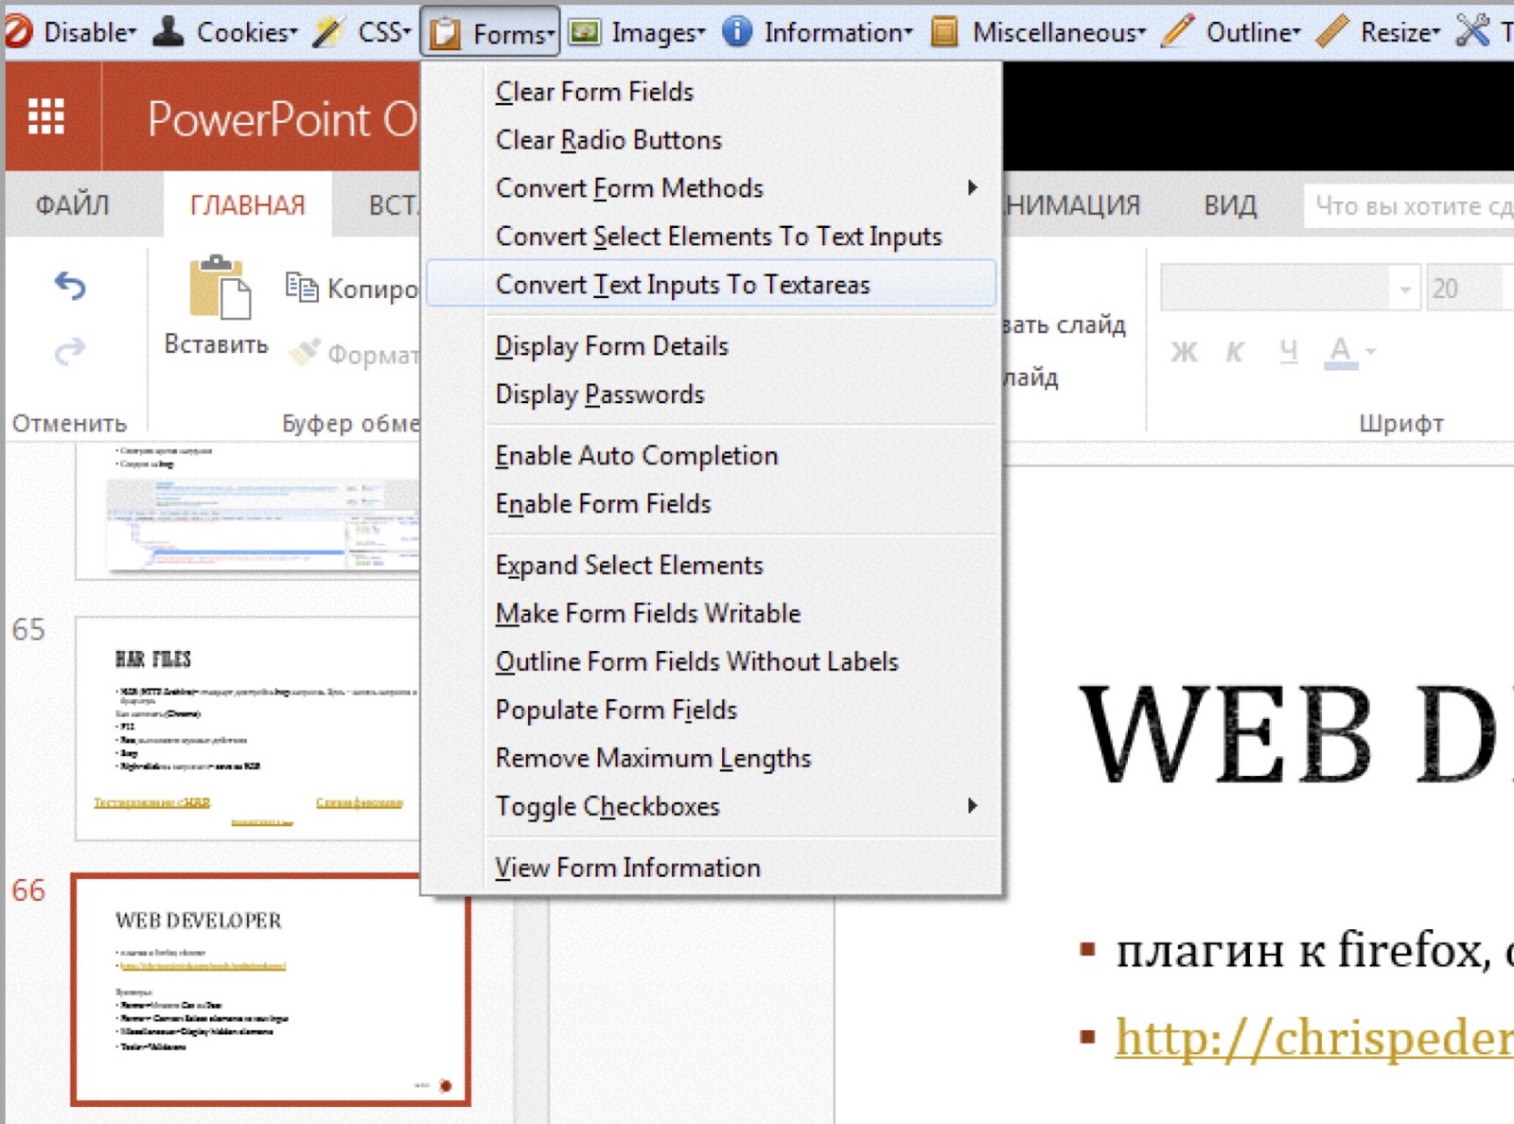Select Make Form Fields Writable
1514x1124 pixels.
(712, 614)
